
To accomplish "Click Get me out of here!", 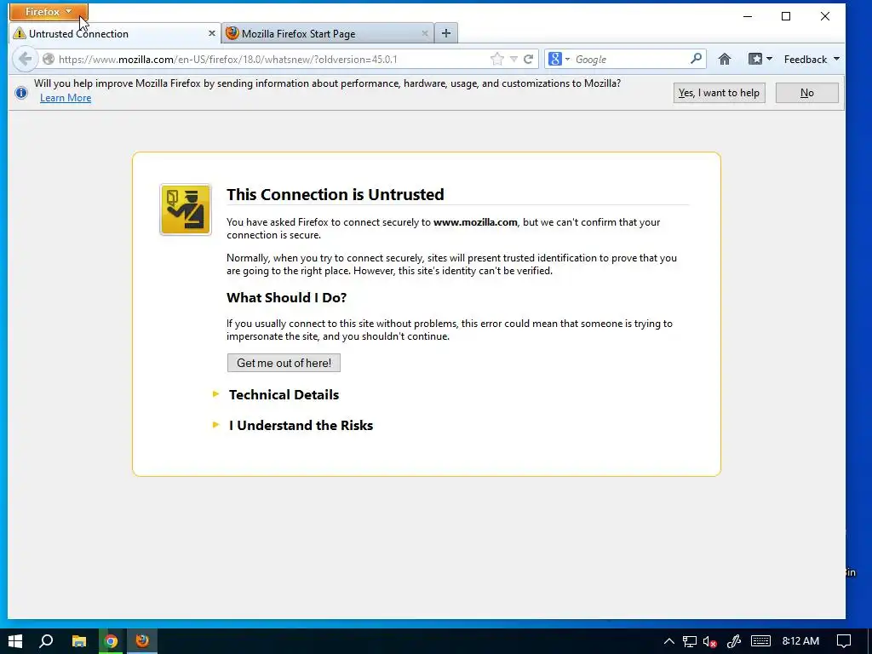I will [x=284, y=363].
